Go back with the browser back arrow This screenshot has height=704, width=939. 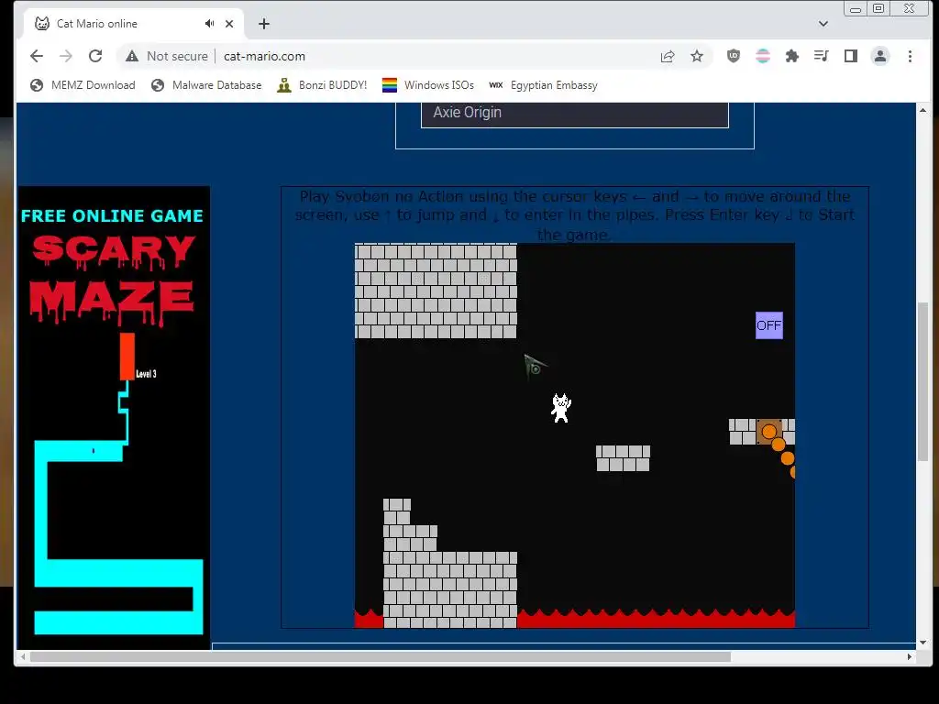tap(37, 56)
